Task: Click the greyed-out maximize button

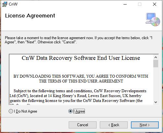Action: [x=140, y=4]
